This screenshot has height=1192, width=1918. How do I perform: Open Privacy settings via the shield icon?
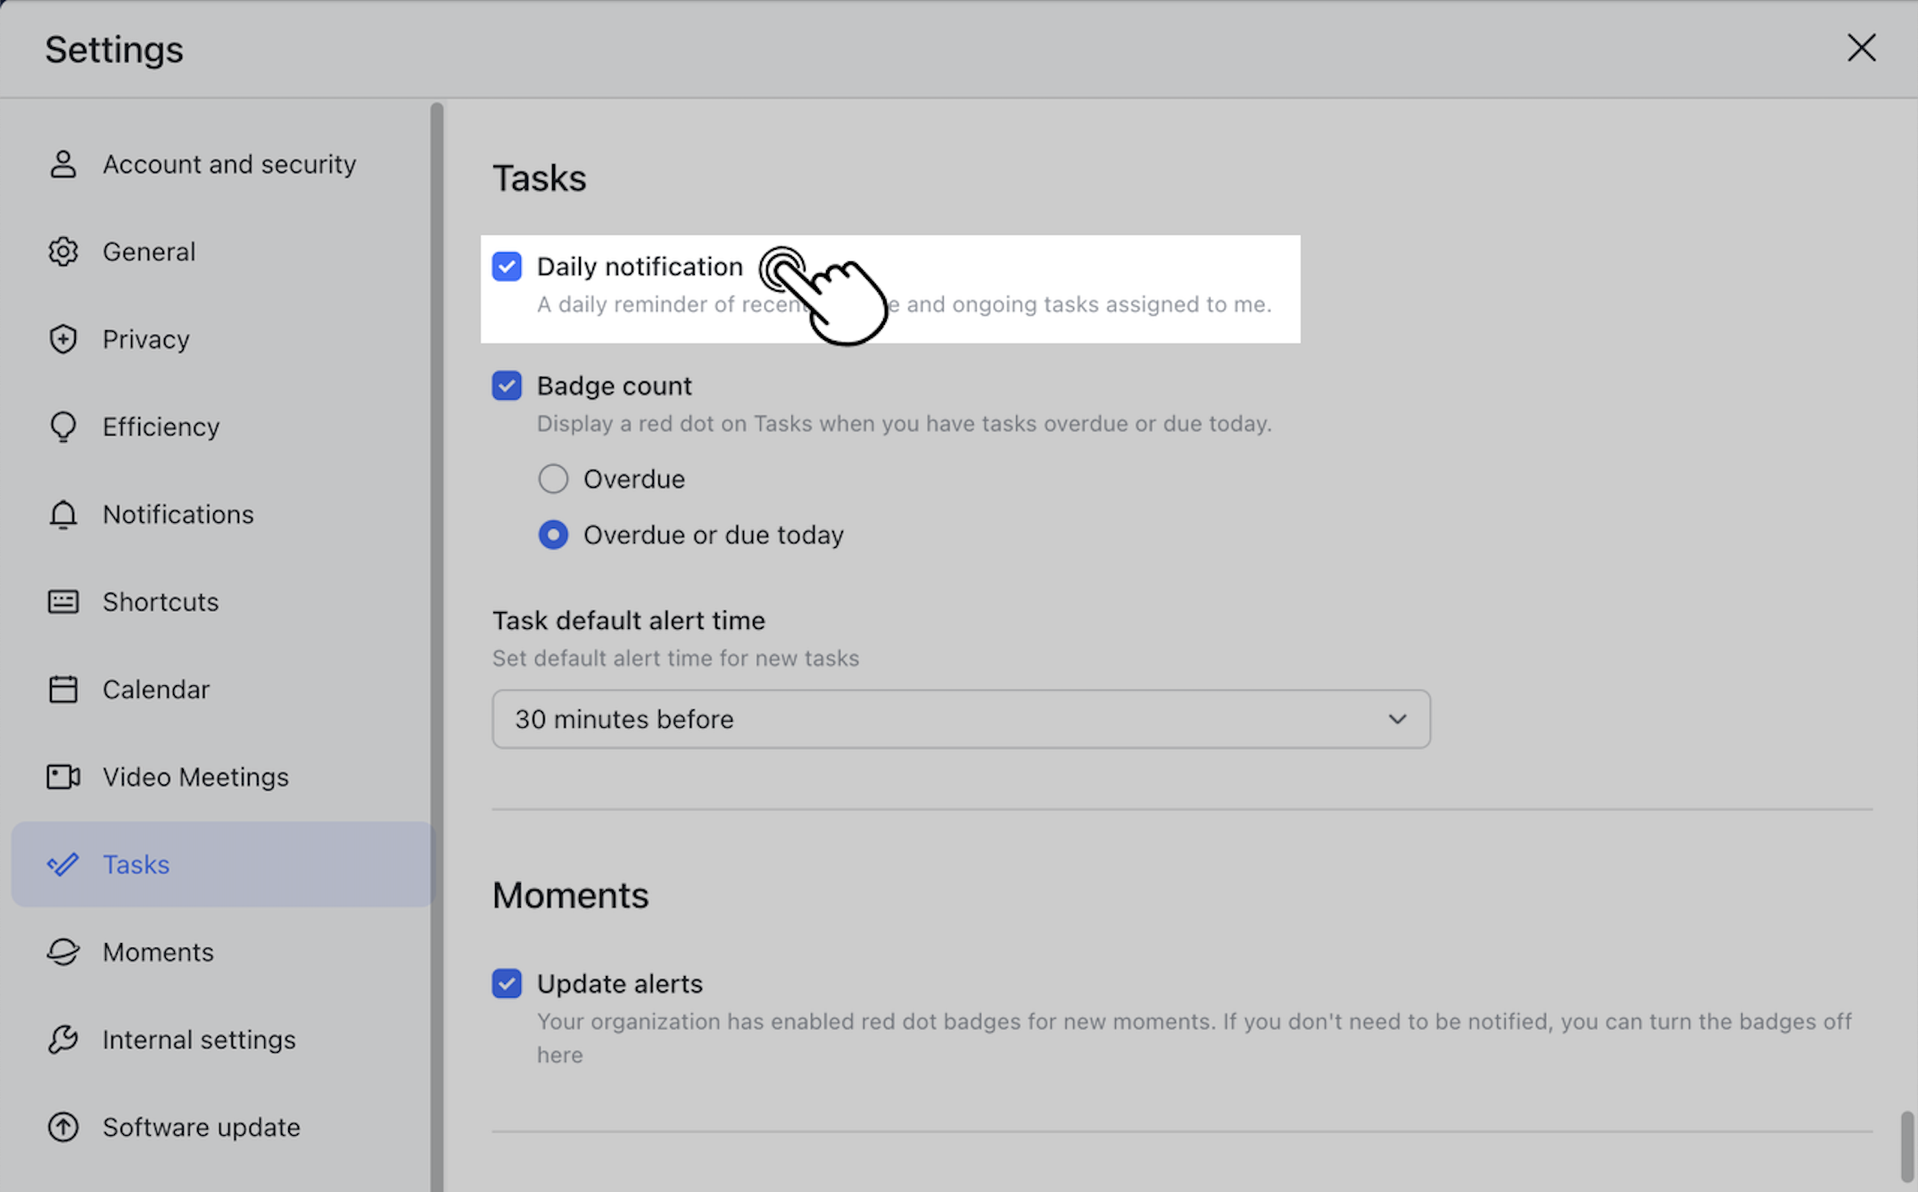click(x=62, y=339)
